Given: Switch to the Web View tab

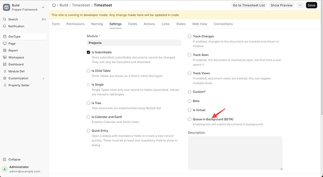Looking at the screenshot, I should click(199, 24).
